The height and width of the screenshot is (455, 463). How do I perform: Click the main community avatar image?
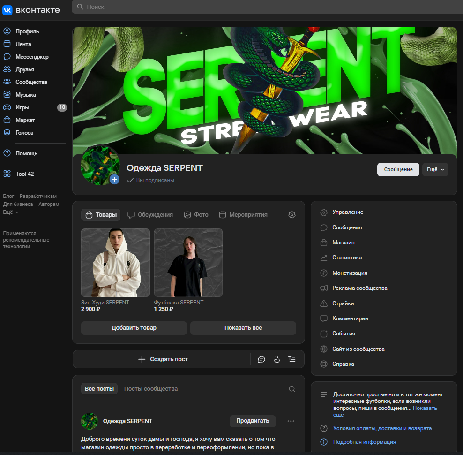(100, 165)
